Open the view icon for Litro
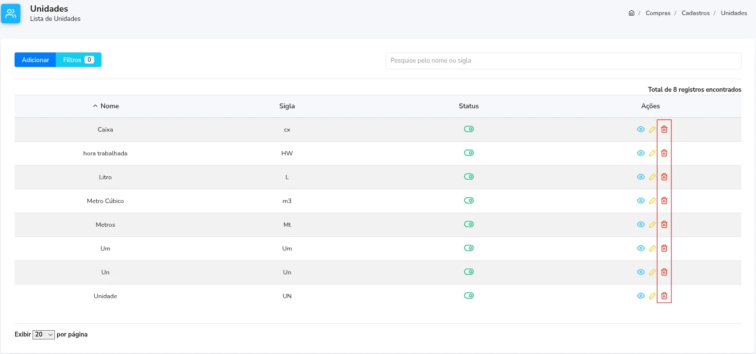This screenshot has width=756, height=354. point(640,177)
